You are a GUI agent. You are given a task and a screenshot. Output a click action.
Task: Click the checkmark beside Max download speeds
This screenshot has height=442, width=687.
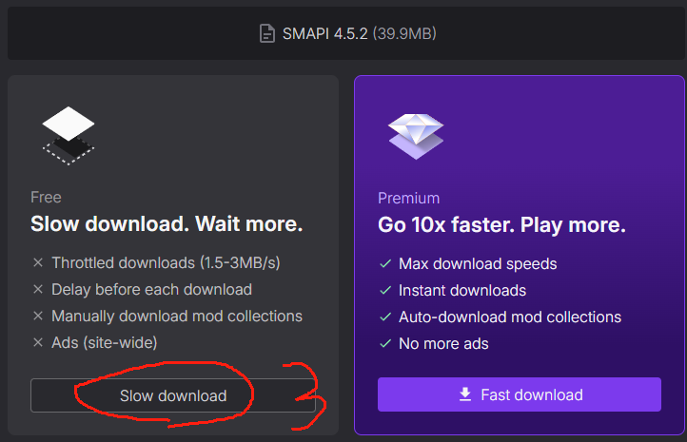385,263
